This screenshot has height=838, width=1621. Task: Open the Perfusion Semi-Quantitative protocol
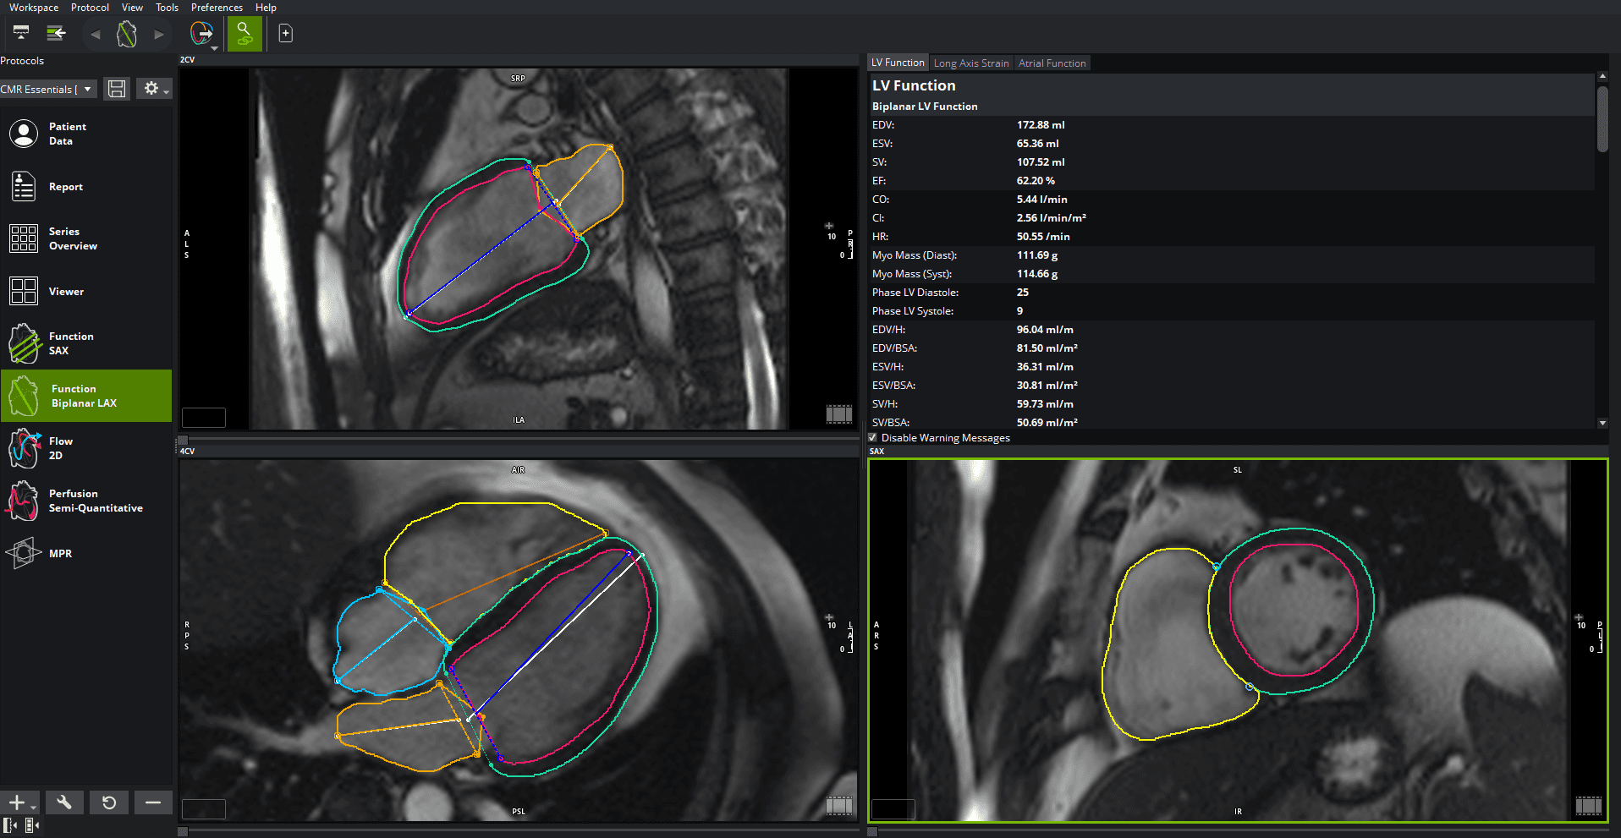(85, 501)
